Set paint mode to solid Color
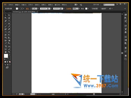Image resolution: width=131 pixels, height=98 pixels. pos(5,62)
